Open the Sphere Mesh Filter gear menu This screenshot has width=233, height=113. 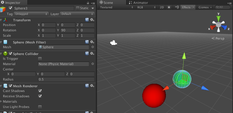tap(92, 42)
